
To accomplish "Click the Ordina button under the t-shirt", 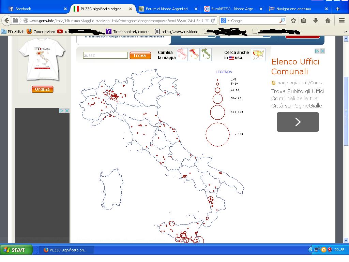I will (x=42, y=89).
